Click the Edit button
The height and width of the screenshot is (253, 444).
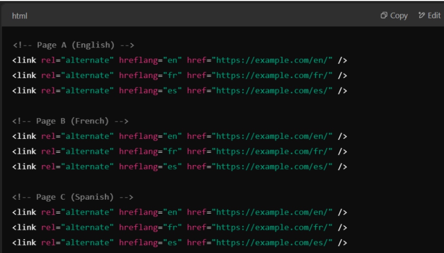tap(429, 16)
